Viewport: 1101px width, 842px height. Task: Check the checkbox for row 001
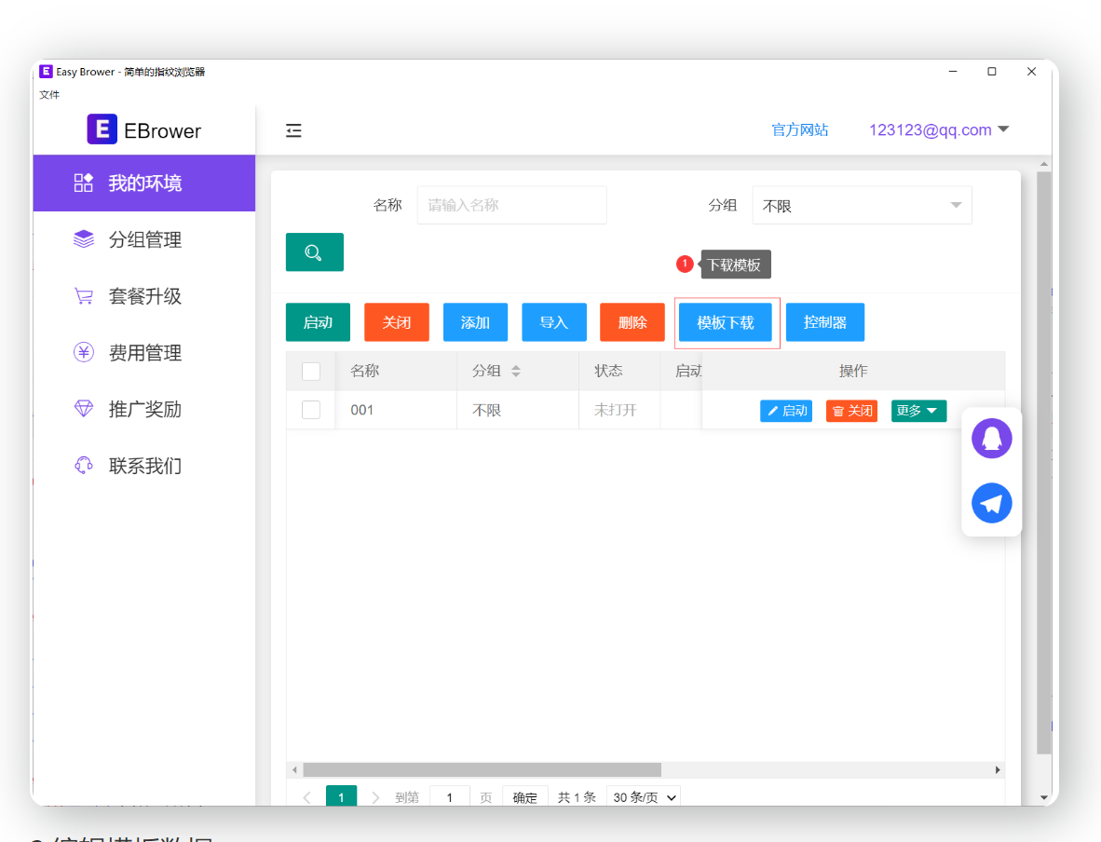(311, 410)
